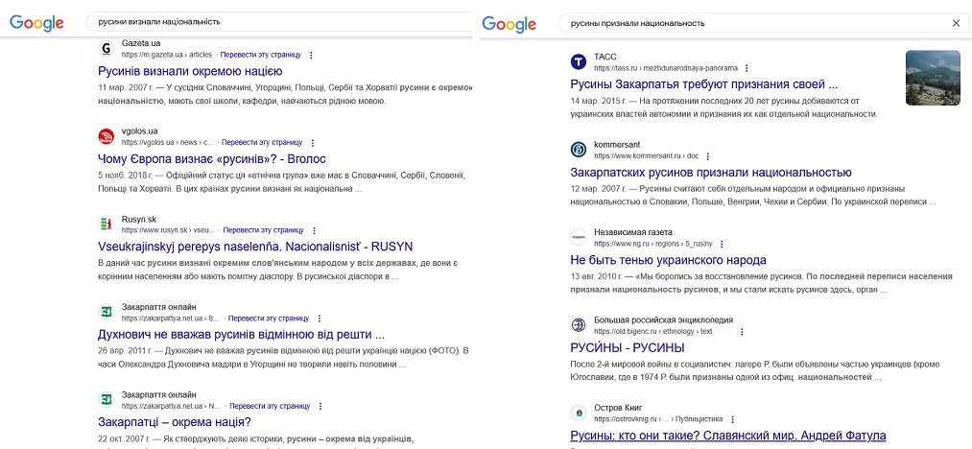
Task: Translate 'Закарпатці' result page via 'Перевести эту страницу'
Action: click(x=270, y=407)
